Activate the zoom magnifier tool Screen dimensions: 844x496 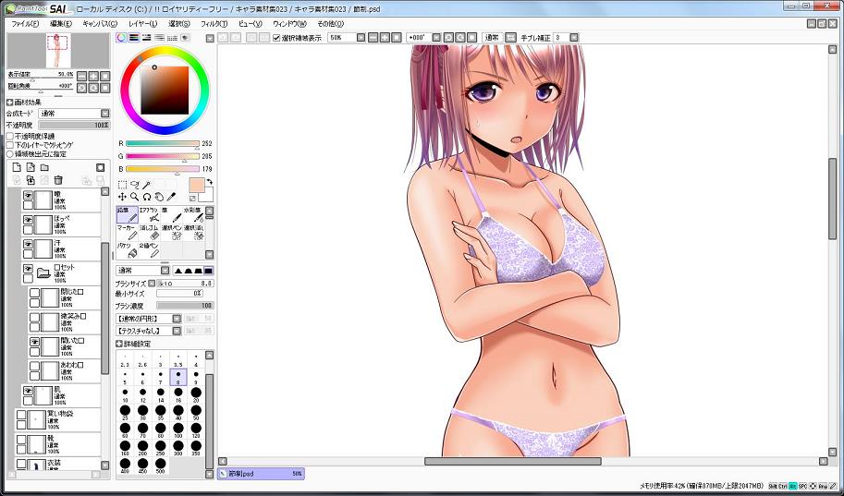pos(134,197)
